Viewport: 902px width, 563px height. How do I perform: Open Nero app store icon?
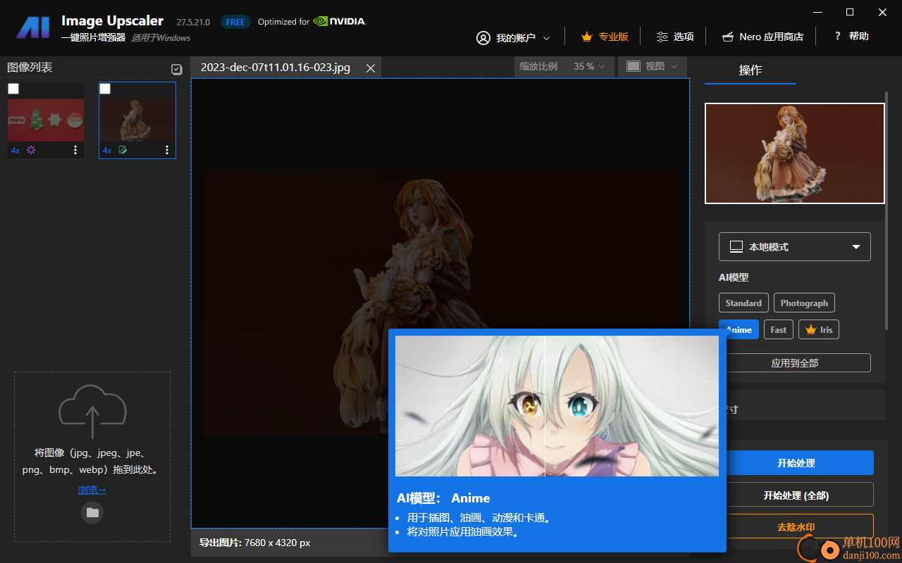(x=728, y=37)
